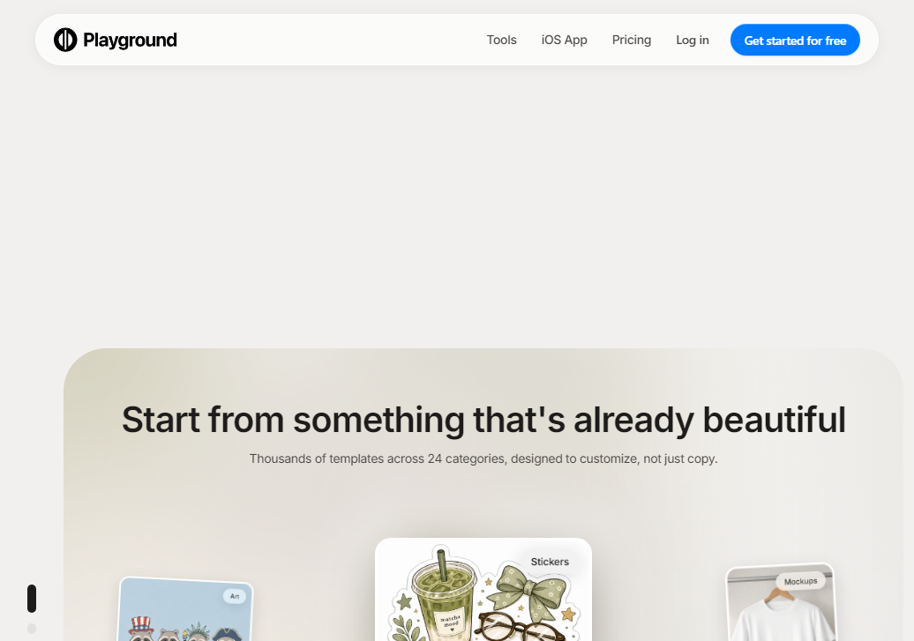Click the 'Thousands of templates across 24 categories' subtitle
This screenshot has height=641, width=914.
[x=483, y=458]
